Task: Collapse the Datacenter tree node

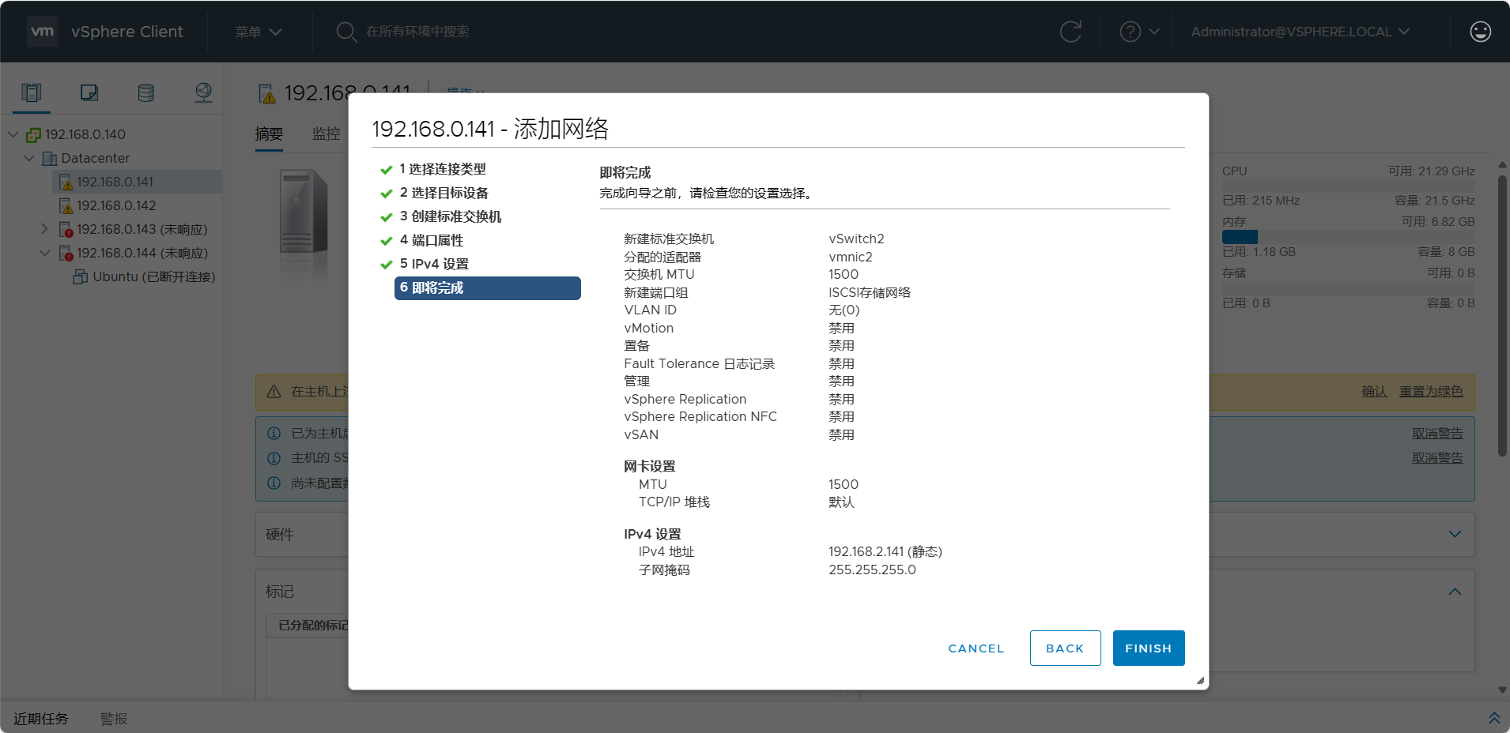Action: [29, 158]
